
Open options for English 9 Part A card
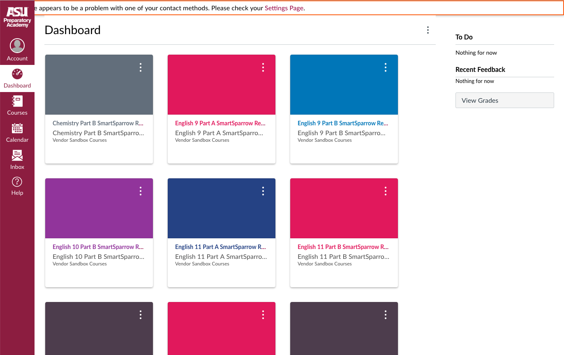(x=263, y=67)
